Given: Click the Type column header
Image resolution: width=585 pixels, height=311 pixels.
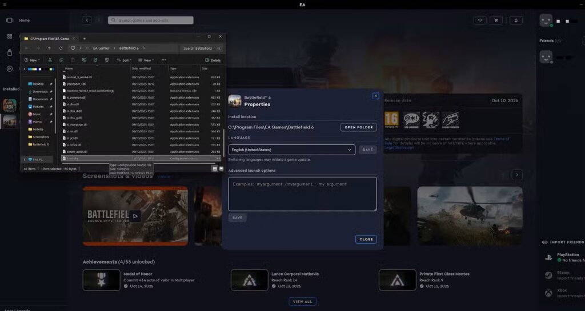Looking at the screenshot, I should (x=173, y=68).
